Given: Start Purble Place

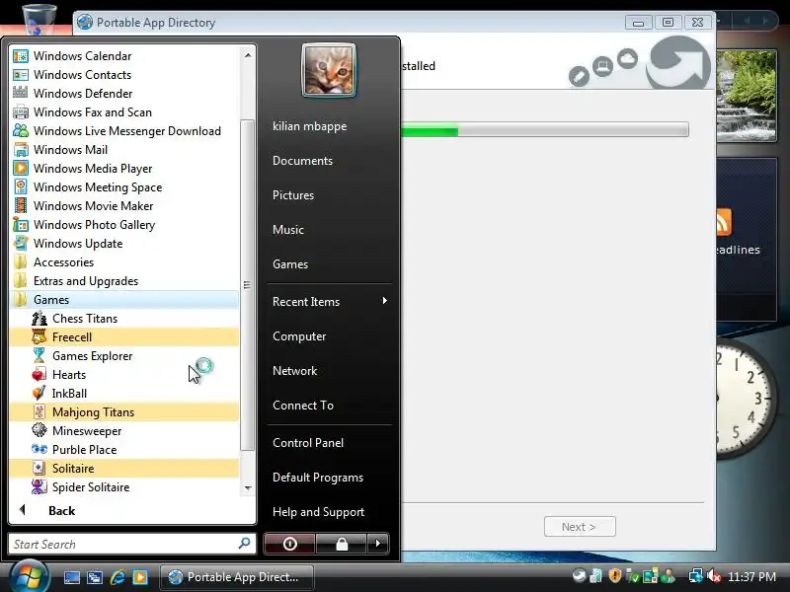Looking at the screenshot, I should [124, 450].
